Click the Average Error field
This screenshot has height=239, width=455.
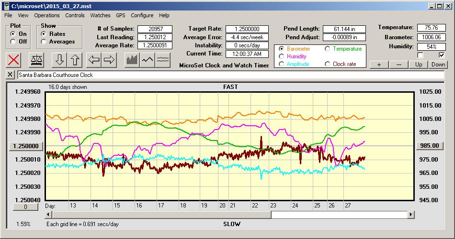click(247, 37)
